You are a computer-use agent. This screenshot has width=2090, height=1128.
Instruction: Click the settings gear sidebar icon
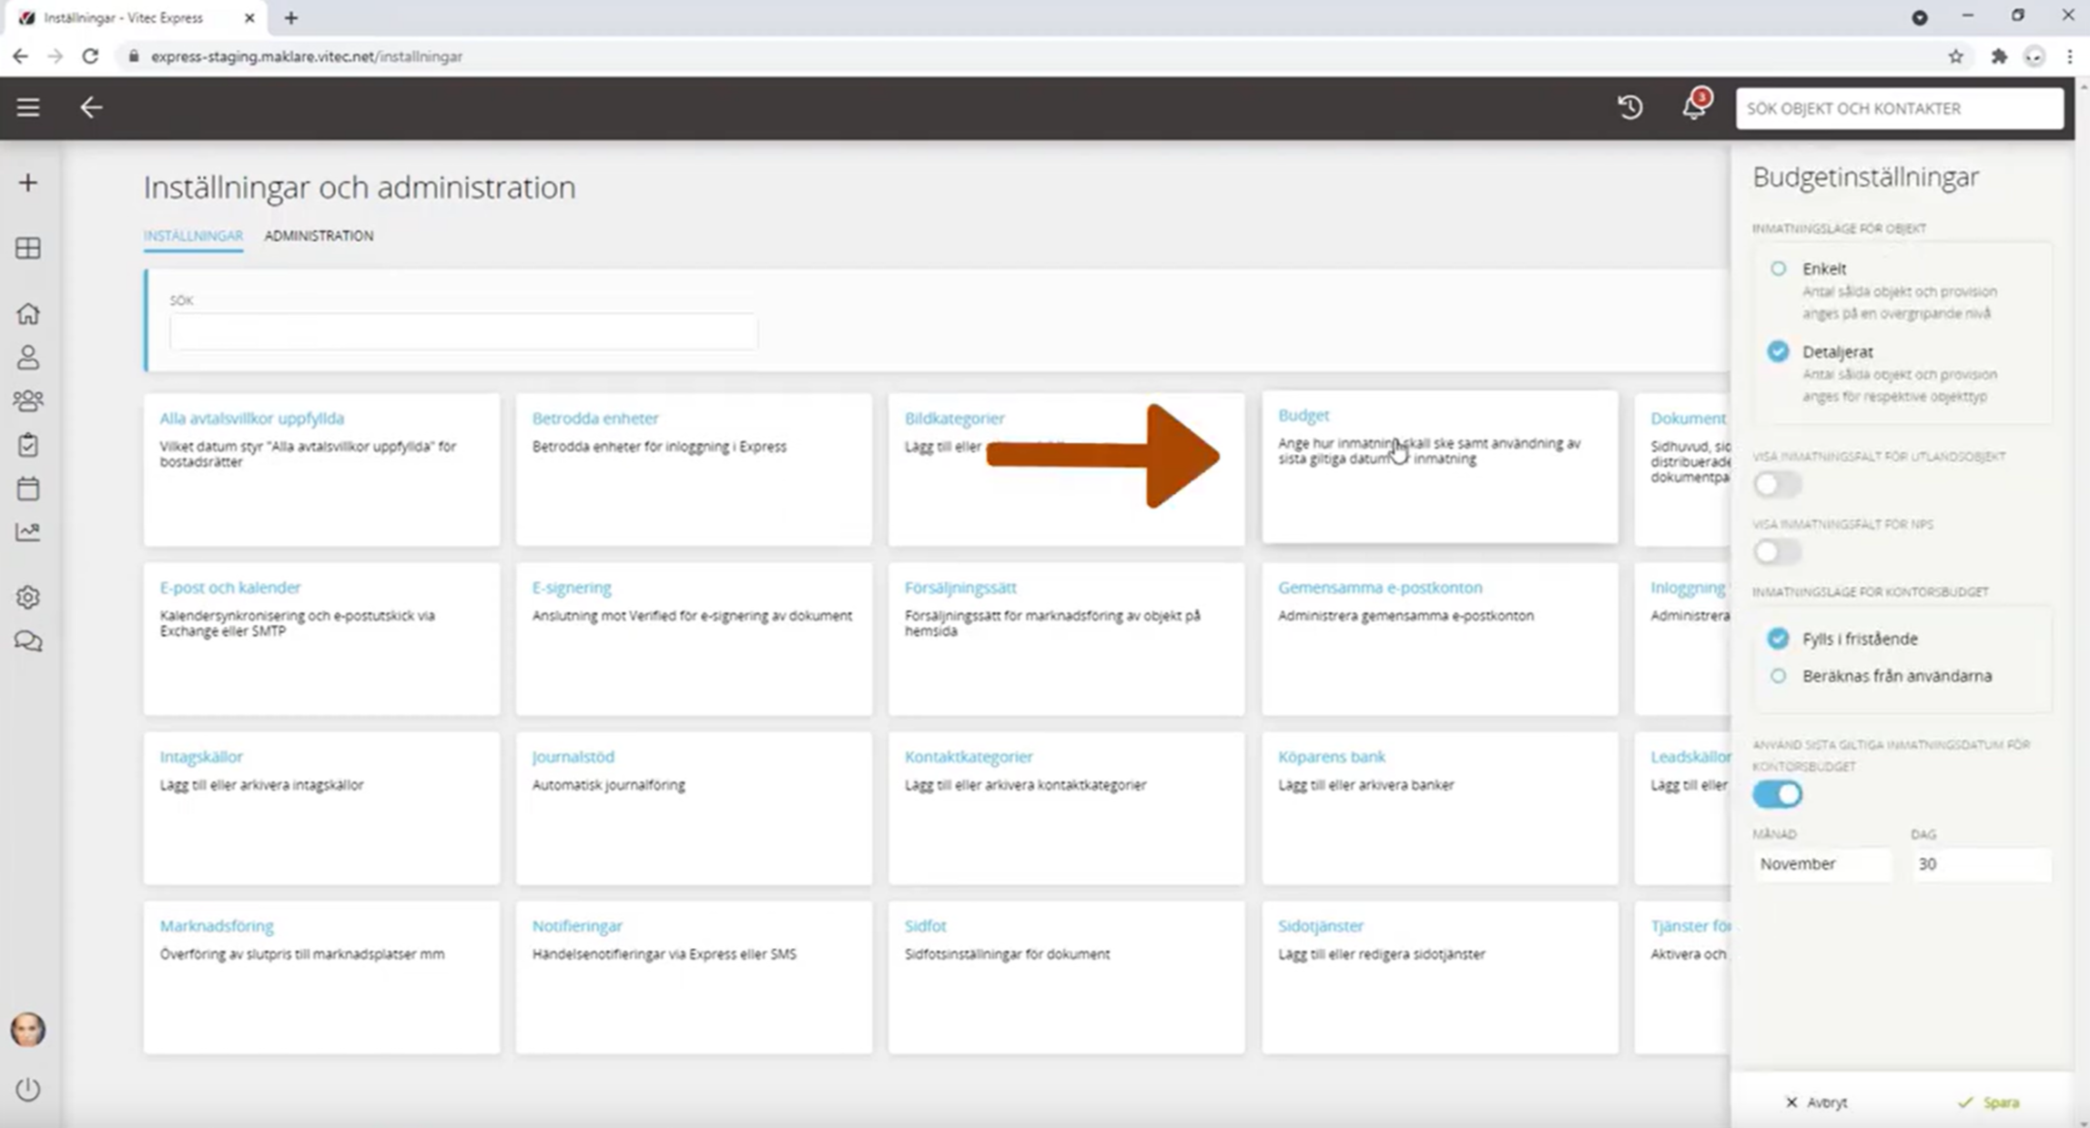tap(28, 598)
